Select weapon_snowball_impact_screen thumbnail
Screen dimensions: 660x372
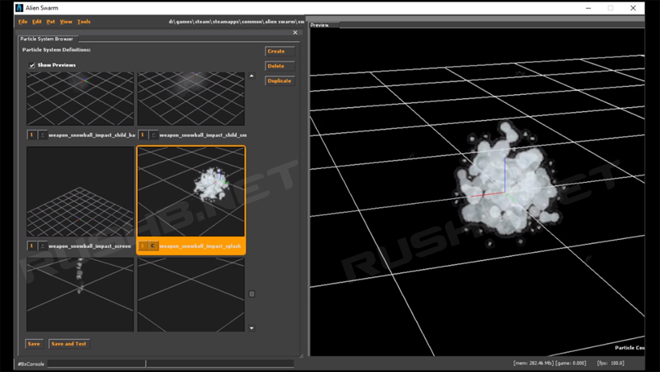[x=80, y=192]
